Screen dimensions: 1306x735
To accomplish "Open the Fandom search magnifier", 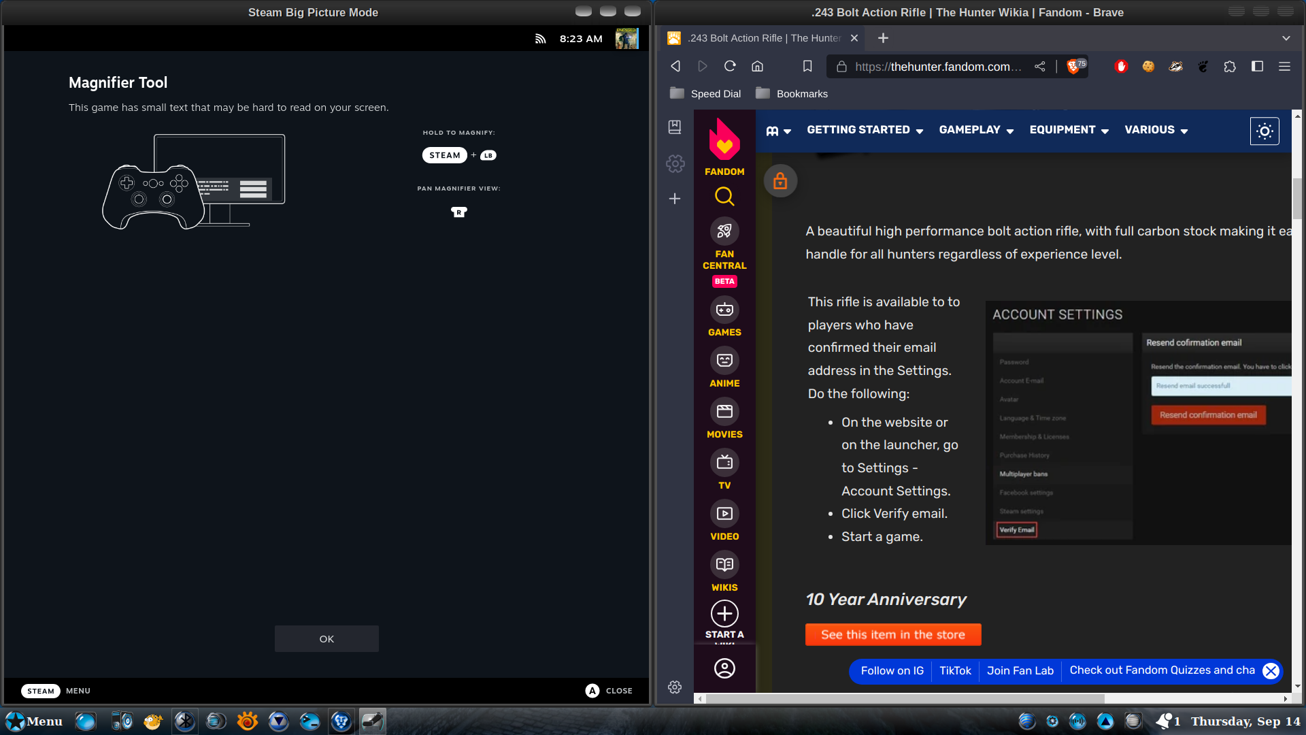I will click(724, 197).
